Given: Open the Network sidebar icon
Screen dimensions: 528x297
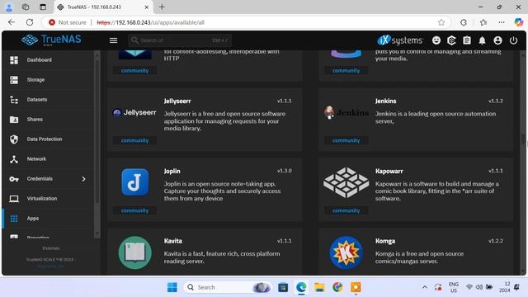Looking at the screenshot, I should click(x=14, y=159).
